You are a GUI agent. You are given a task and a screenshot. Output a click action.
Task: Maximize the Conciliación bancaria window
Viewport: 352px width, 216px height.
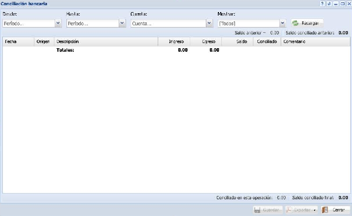tap(343, 3)
